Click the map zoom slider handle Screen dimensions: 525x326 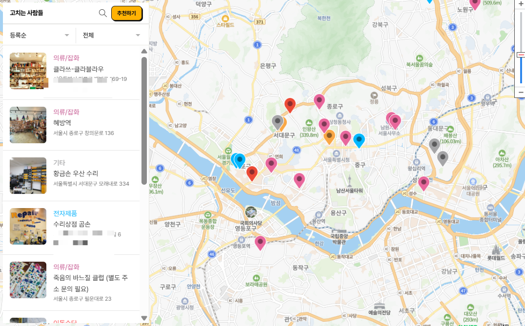[x=521, y=55]
